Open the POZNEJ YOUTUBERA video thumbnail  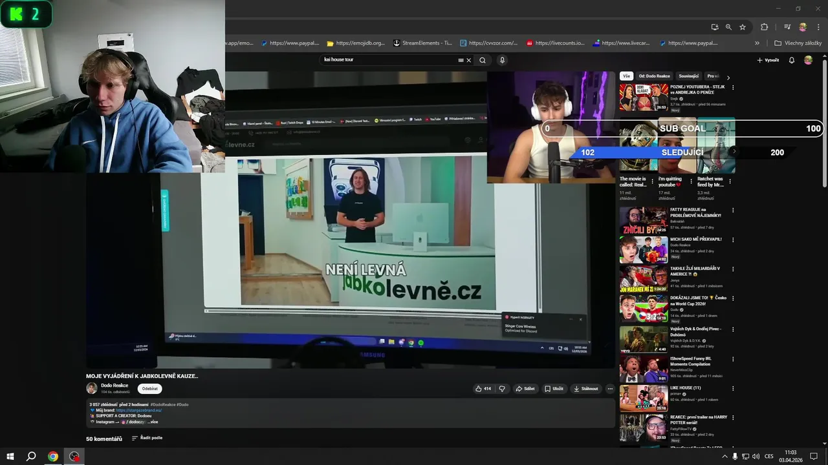644,97
